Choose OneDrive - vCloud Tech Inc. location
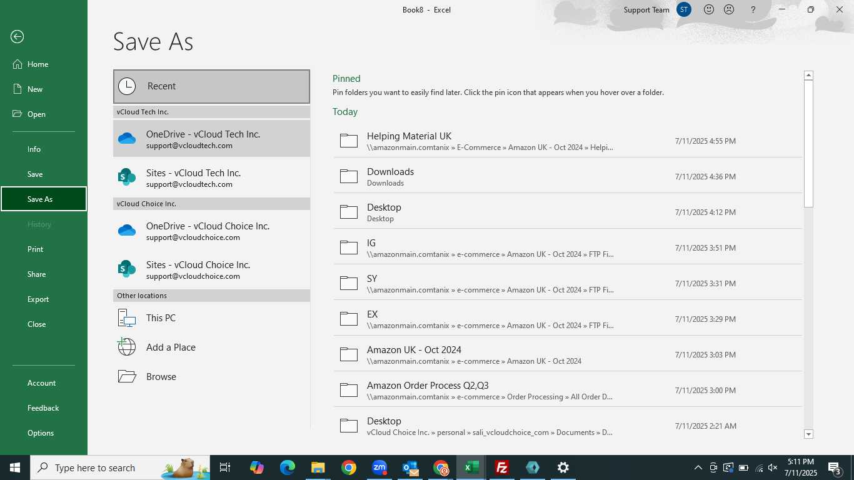Image resolution: width=854 pixels, height=480 pixels. [211, 139]
